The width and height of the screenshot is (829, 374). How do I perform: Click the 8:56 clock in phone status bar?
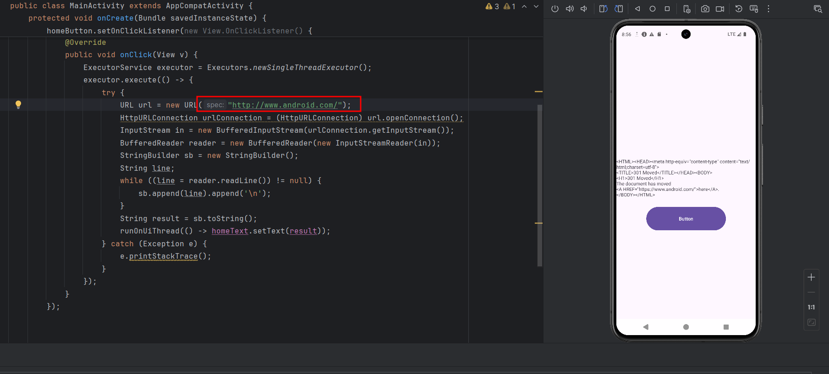[x=626, y=34]
